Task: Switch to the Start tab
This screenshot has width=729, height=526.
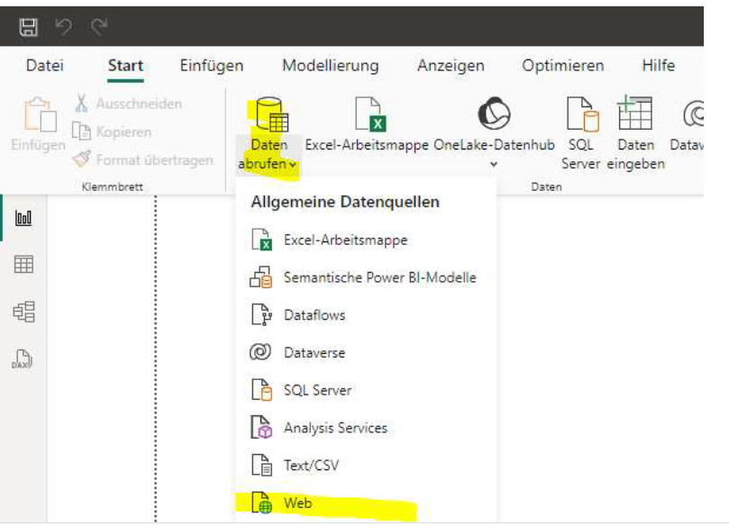Action: click(x=125, y=66)
